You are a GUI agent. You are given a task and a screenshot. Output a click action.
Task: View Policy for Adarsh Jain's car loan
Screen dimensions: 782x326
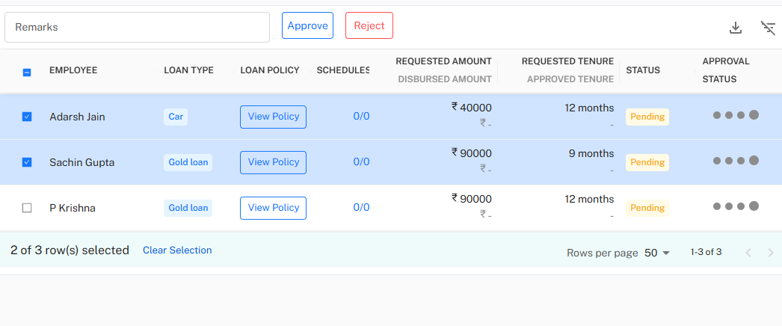point(273,117)
